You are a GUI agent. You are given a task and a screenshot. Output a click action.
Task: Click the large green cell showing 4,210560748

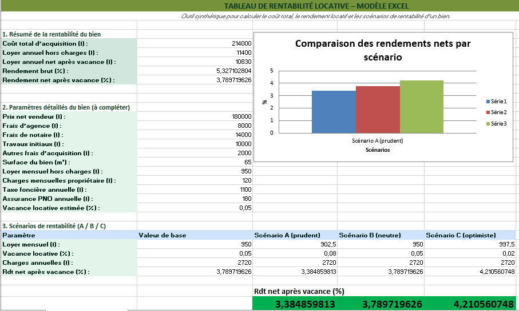pos(470,304)
